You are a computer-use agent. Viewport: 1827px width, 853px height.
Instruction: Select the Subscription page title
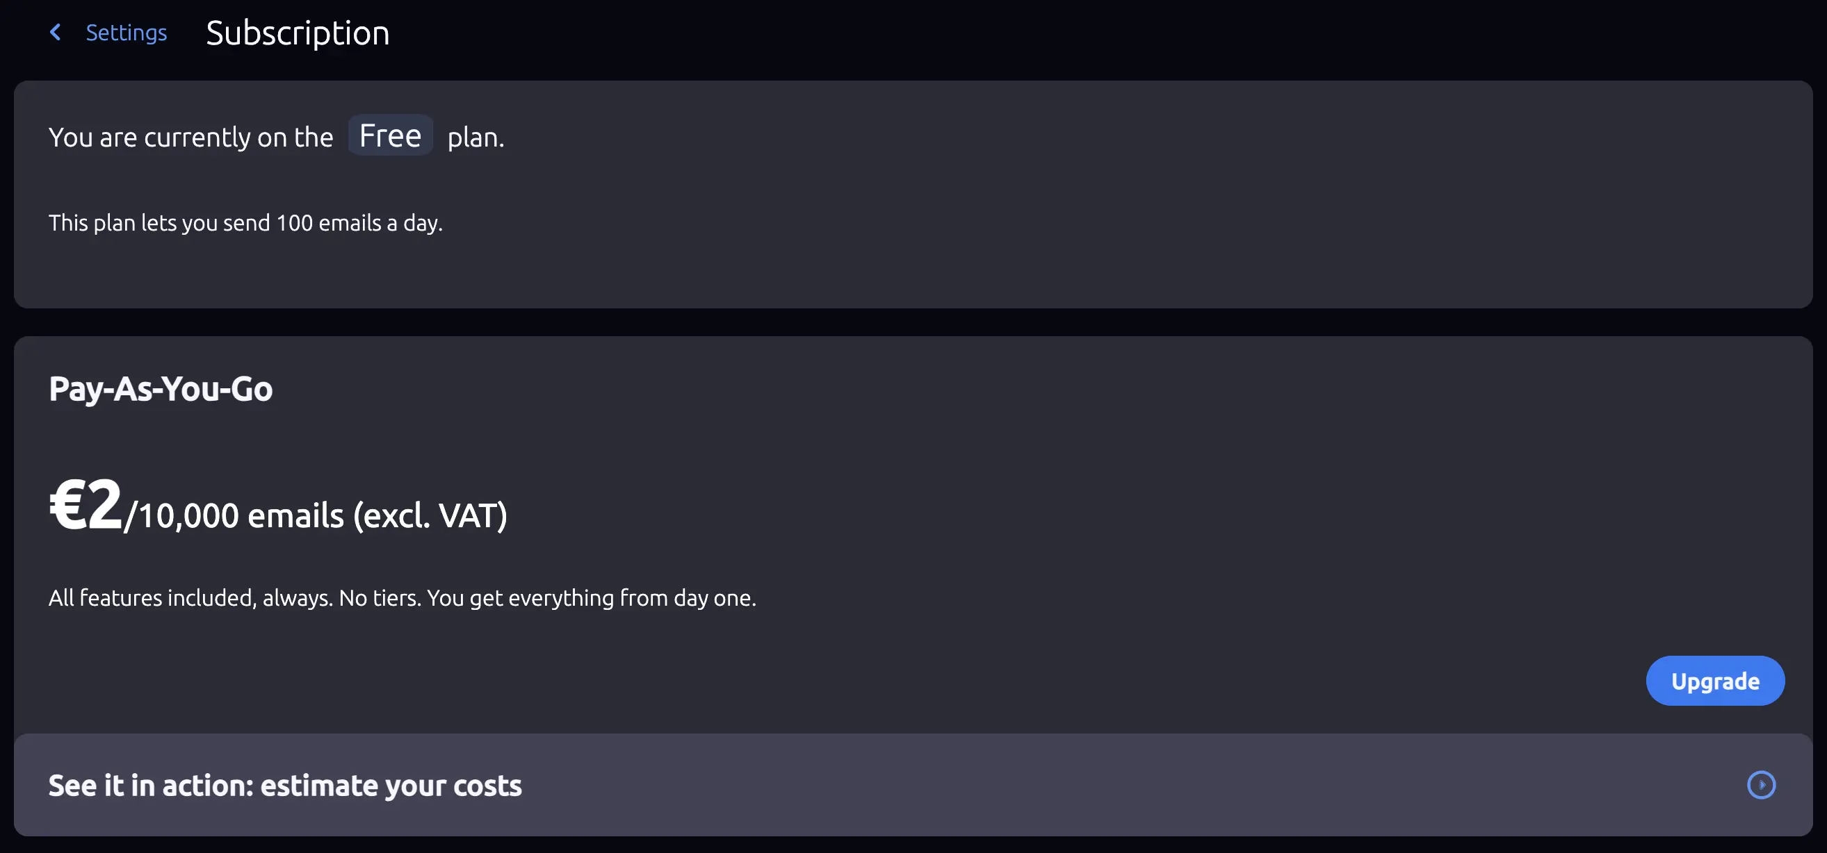click(x=297, y=33)
